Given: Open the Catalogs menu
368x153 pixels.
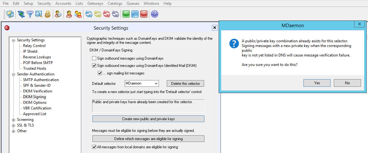Looking at the screenshot, I should pyautogui.click(x=115, y=3).
